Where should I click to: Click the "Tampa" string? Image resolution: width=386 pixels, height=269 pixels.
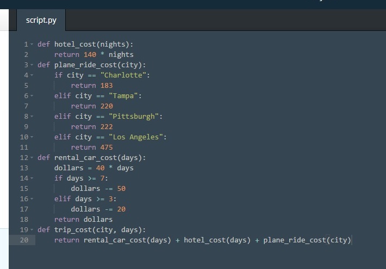coord(123,96)
